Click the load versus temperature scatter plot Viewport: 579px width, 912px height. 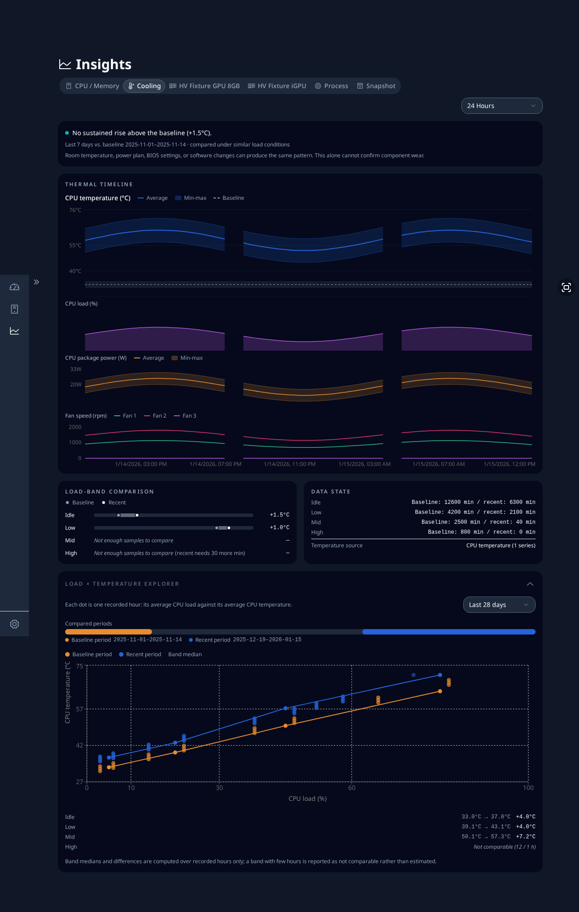(308, 723)
